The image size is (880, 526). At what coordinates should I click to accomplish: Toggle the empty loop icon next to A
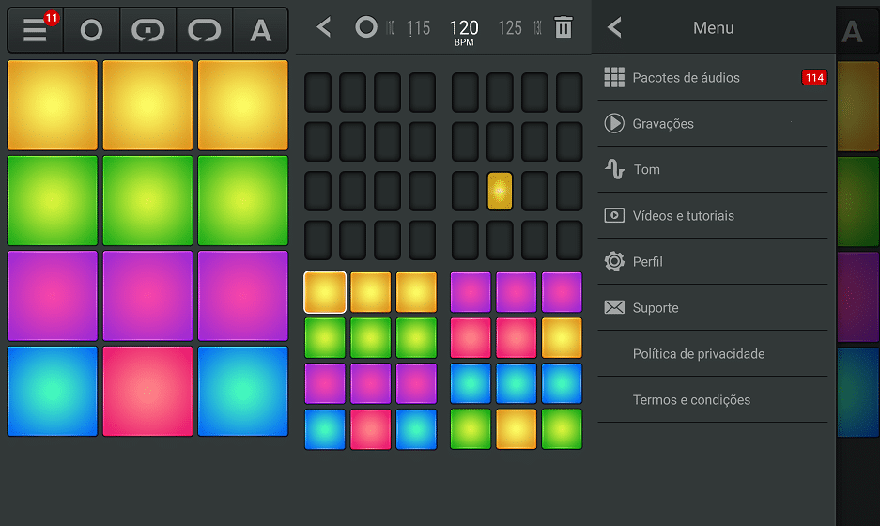(204, 31)
